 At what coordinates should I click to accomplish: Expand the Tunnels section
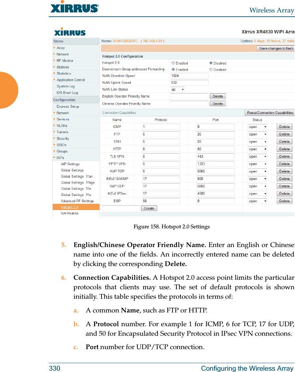[x=62, y=132]
